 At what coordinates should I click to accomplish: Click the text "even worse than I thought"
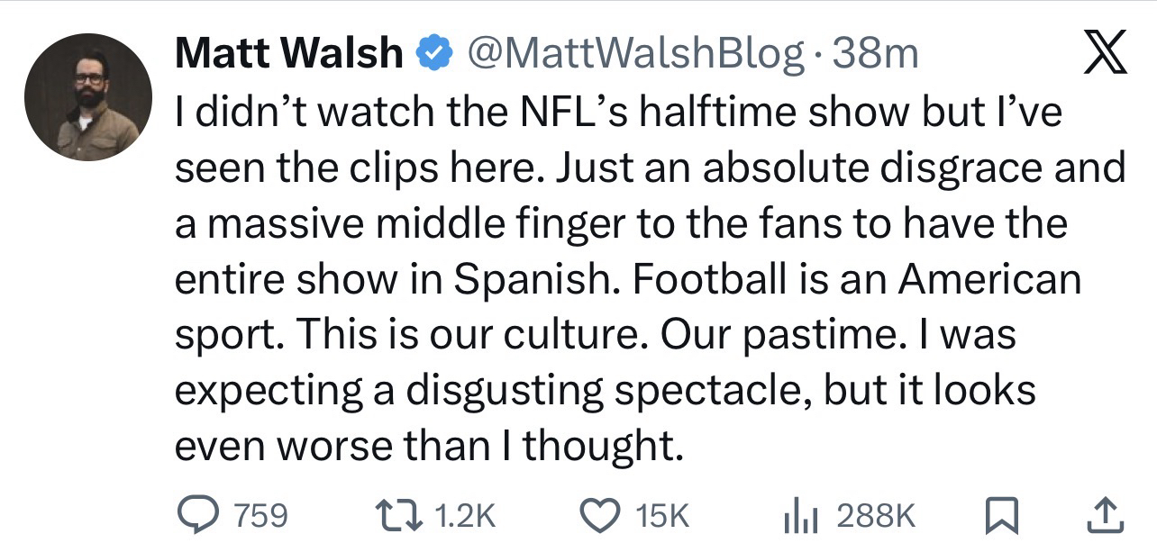(424, 446)
